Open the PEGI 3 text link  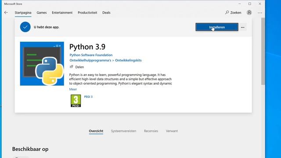coord(88,97)
